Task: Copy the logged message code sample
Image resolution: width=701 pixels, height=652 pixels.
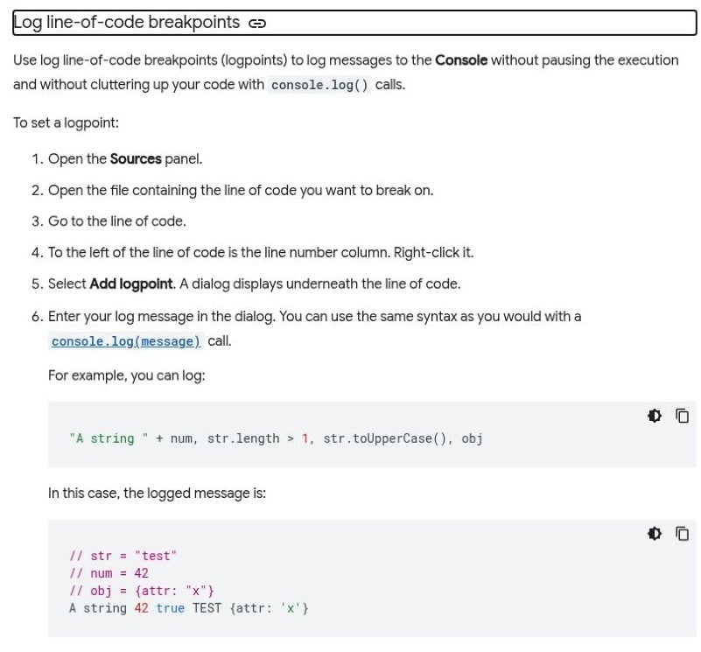Action: [x=683, y=534]
